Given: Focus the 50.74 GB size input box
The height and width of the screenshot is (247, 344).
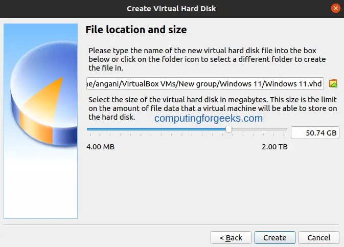Looking at the screenshot, I should click(315, 133).
